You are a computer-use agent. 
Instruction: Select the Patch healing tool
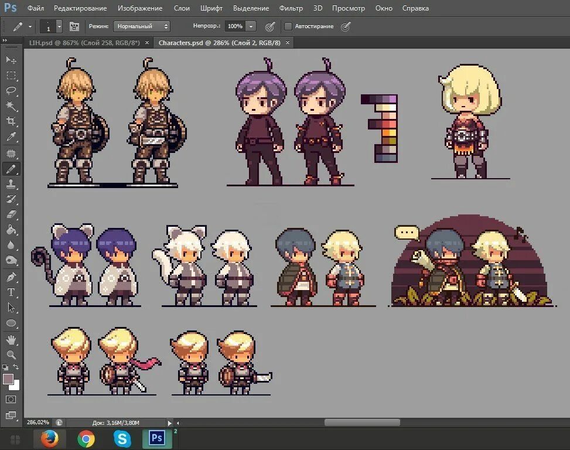pyautogui.click(x=11, y=154)
